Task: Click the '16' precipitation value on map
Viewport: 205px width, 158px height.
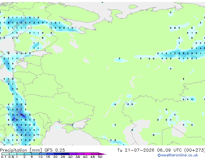Action: tap(21, 115)
